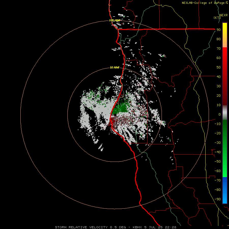Select the positive 60 scale label
Viewport: 229px width, 229px height.
tap(219, 58)
